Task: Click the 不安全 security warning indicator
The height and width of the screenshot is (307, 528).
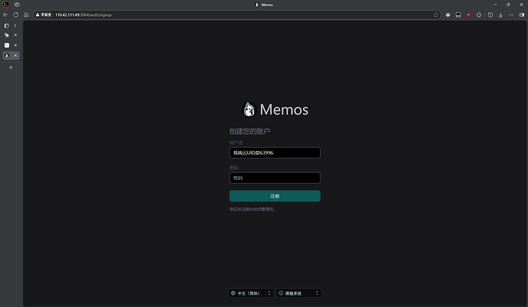Action: 44,15
